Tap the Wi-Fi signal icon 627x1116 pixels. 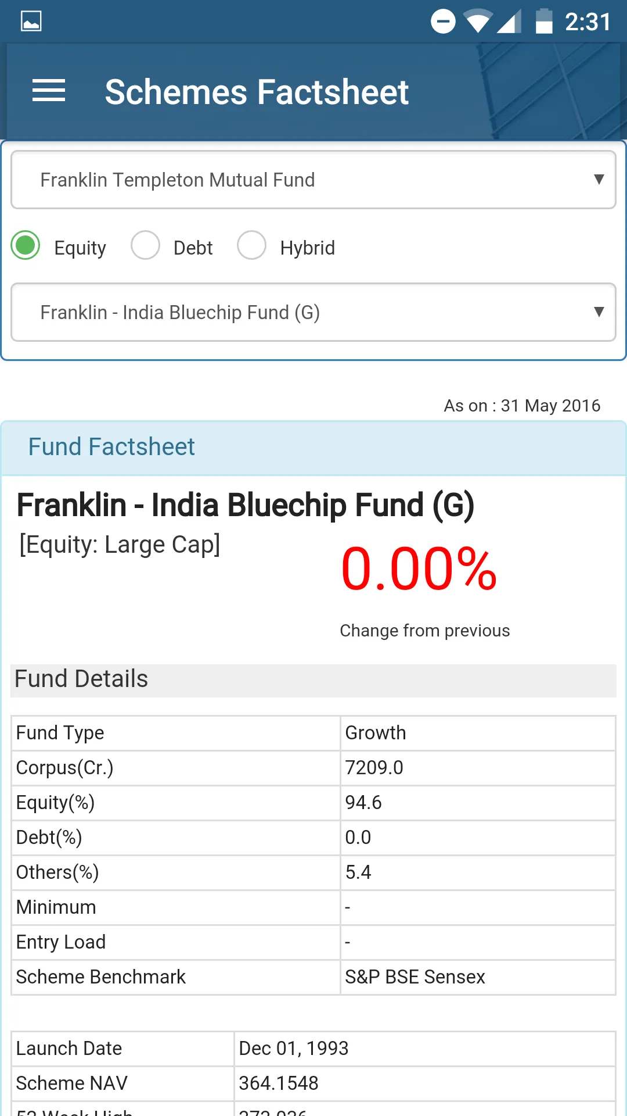[x=478, y=22]
